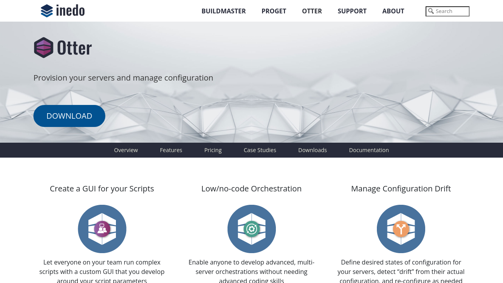Switch to the Overview tab
Screen dimensions: 503x283
(126, 150)
